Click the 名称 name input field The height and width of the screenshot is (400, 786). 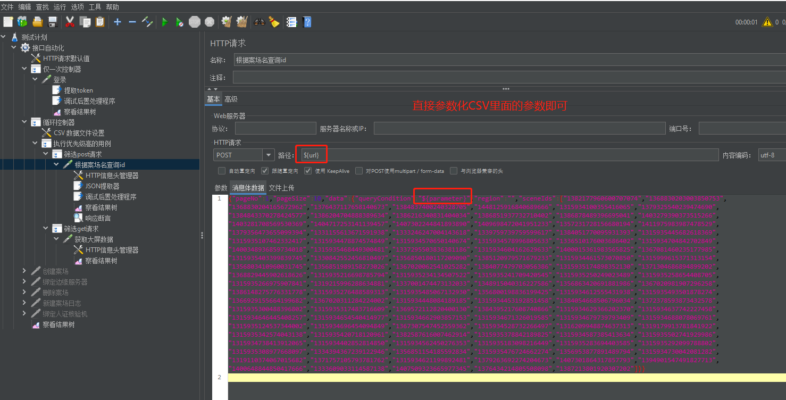(509, 60)
